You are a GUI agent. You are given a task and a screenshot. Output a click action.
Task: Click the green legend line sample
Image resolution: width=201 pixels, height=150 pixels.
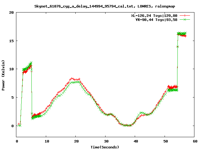[x=185, y=20]
